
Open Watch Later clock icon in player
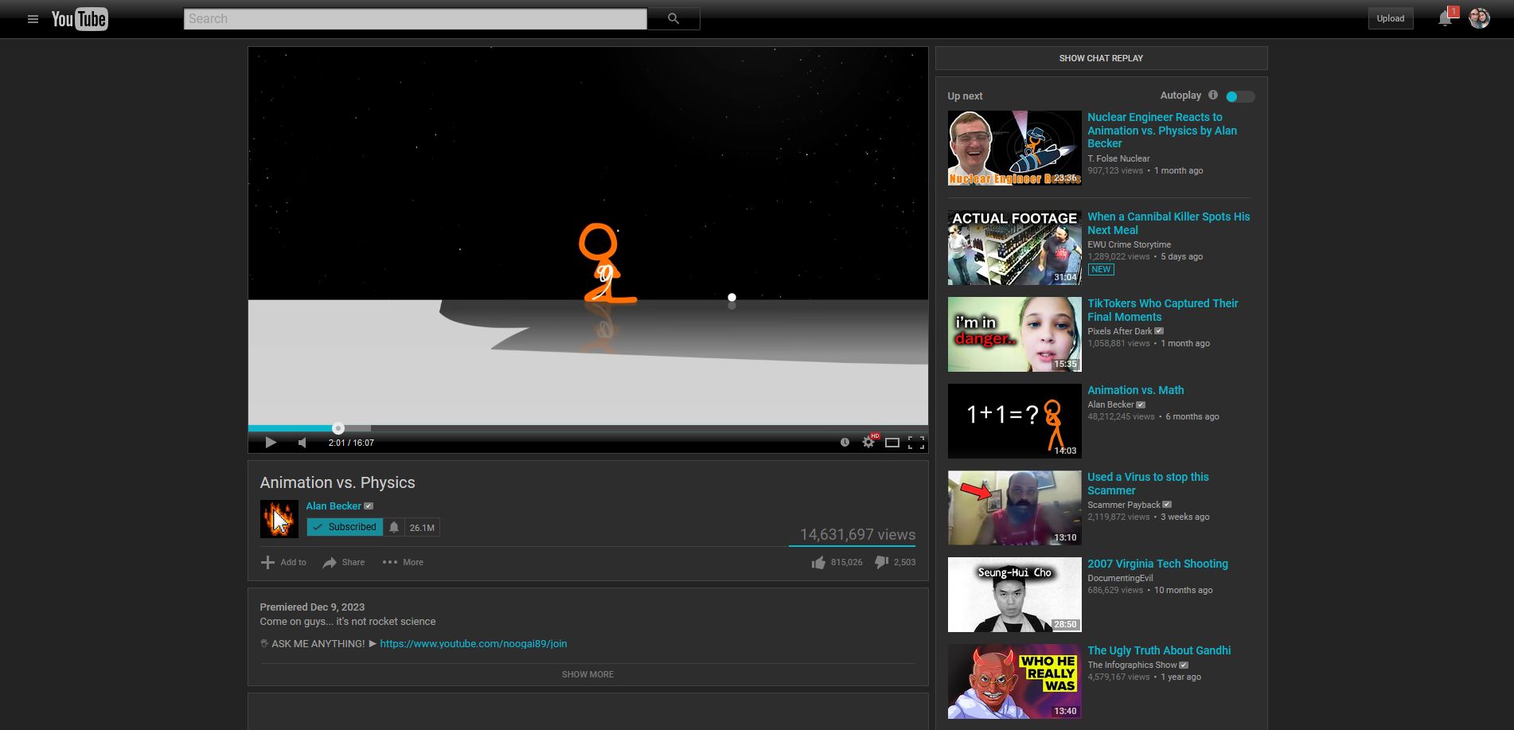coord(845,443)
